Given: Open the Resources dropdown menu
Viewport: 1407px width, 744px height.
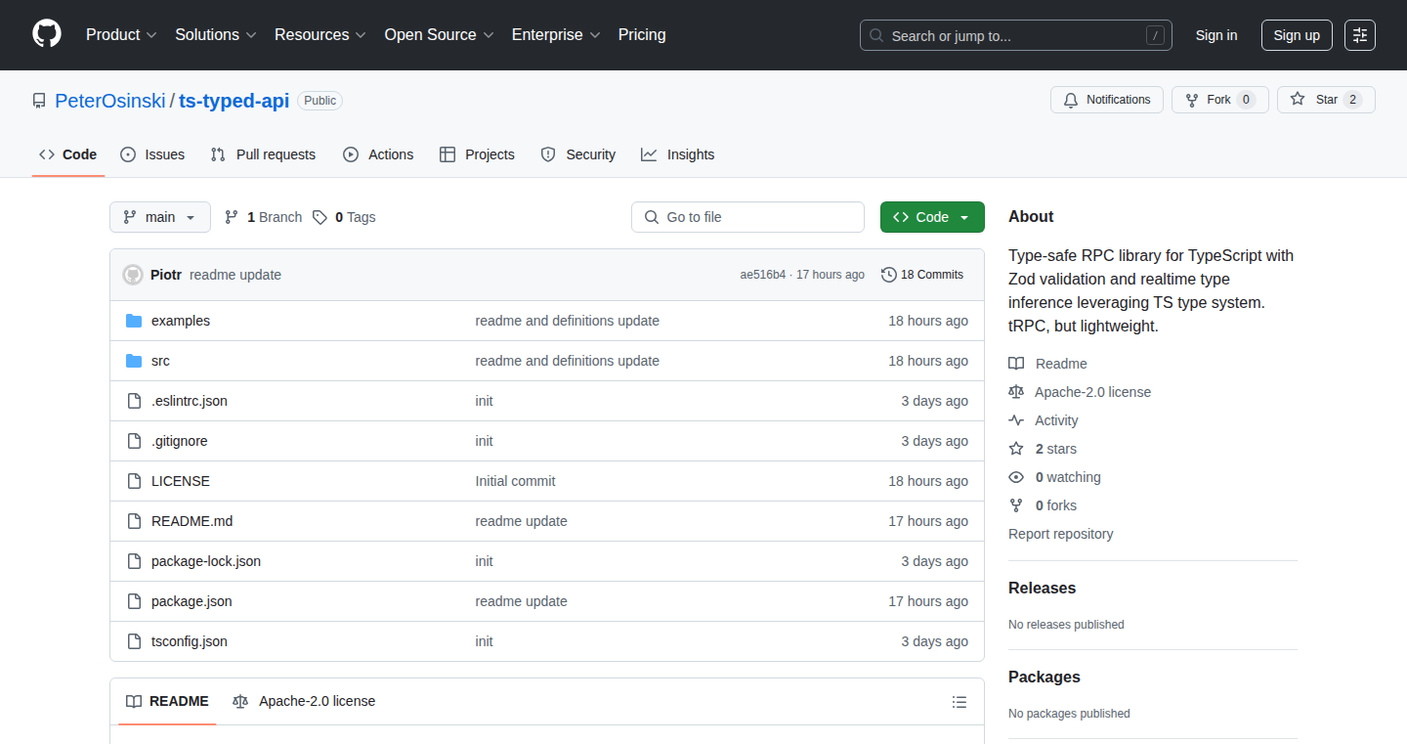Looking at the screenshot, I should point(320,34).
